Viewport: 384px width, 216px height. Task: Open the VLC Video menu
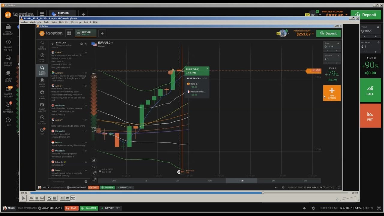pos(54,22)
